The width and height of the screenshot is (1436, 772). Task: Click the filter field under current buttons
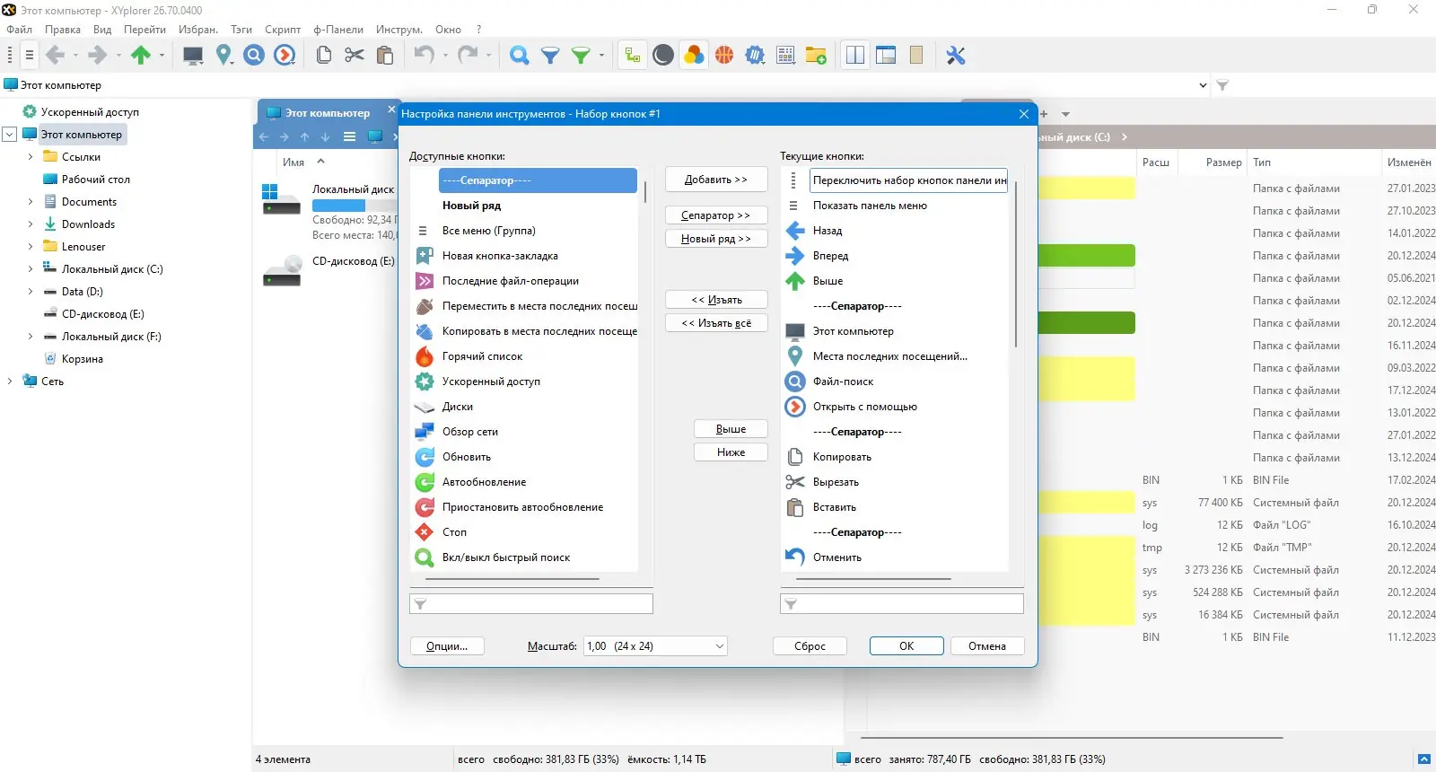(902, 604)
